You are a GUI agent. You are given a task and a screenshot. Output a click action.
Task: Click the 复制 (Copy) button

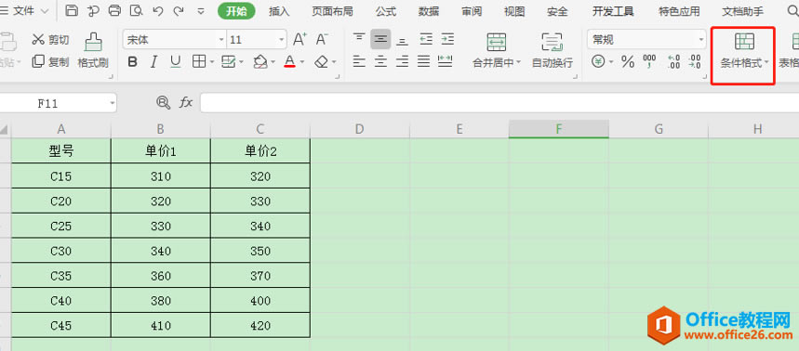point(50,62)
